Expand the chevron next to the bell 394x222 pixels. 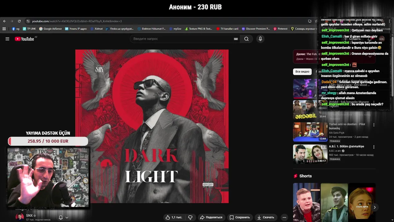pos(67,217)
